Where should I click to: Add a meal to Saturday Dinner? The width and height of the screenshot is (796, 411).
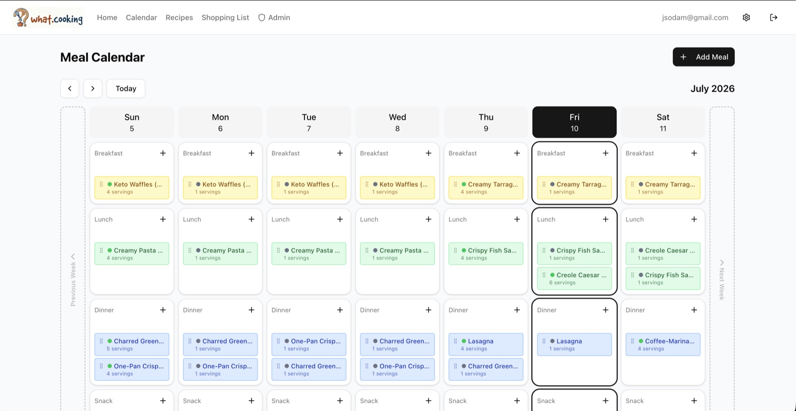tap(694, 310)
